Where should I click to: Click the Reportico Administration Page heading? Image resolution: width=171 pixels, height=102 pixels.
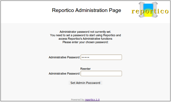click(86, 10)
